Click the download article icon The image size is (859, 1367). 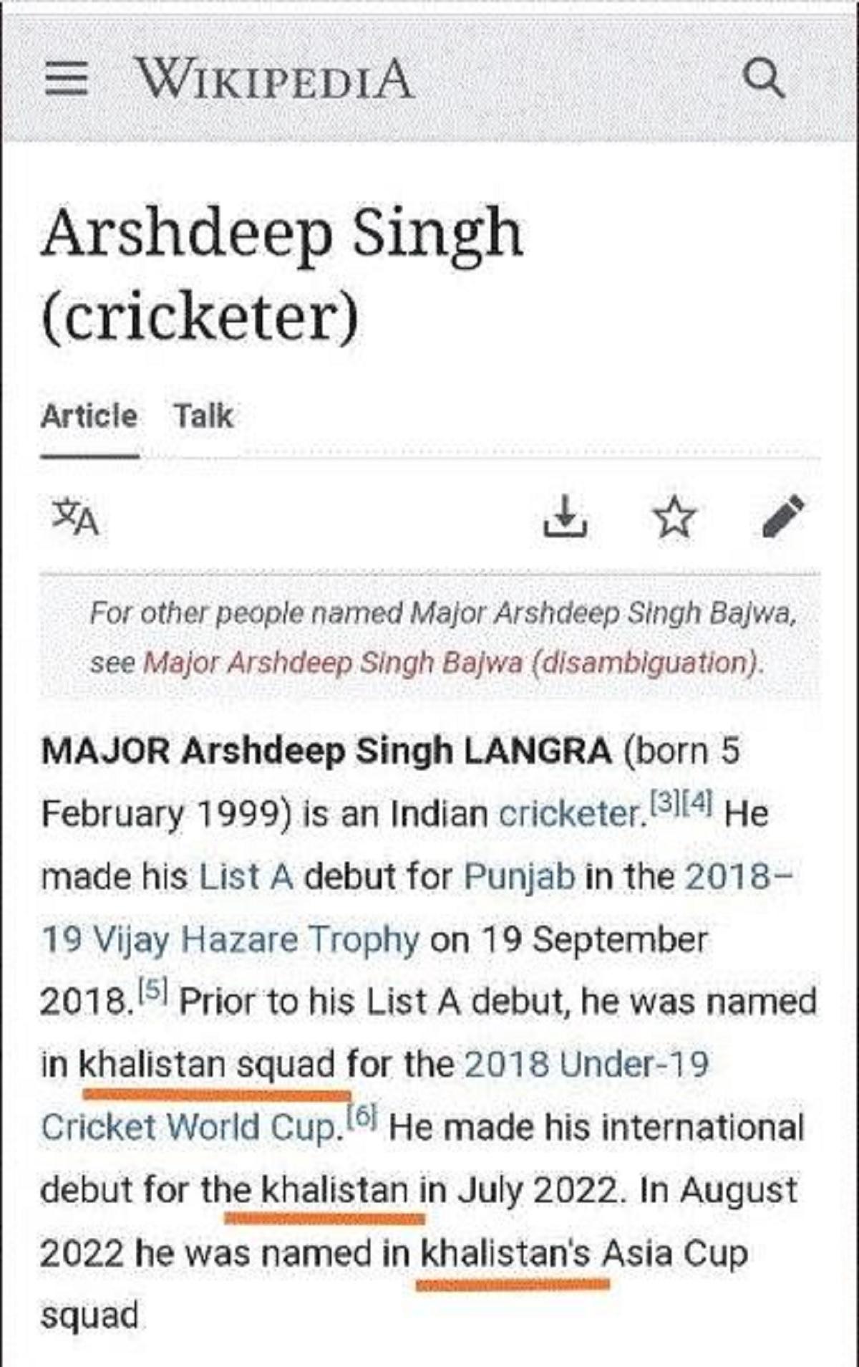click(565, 516)
